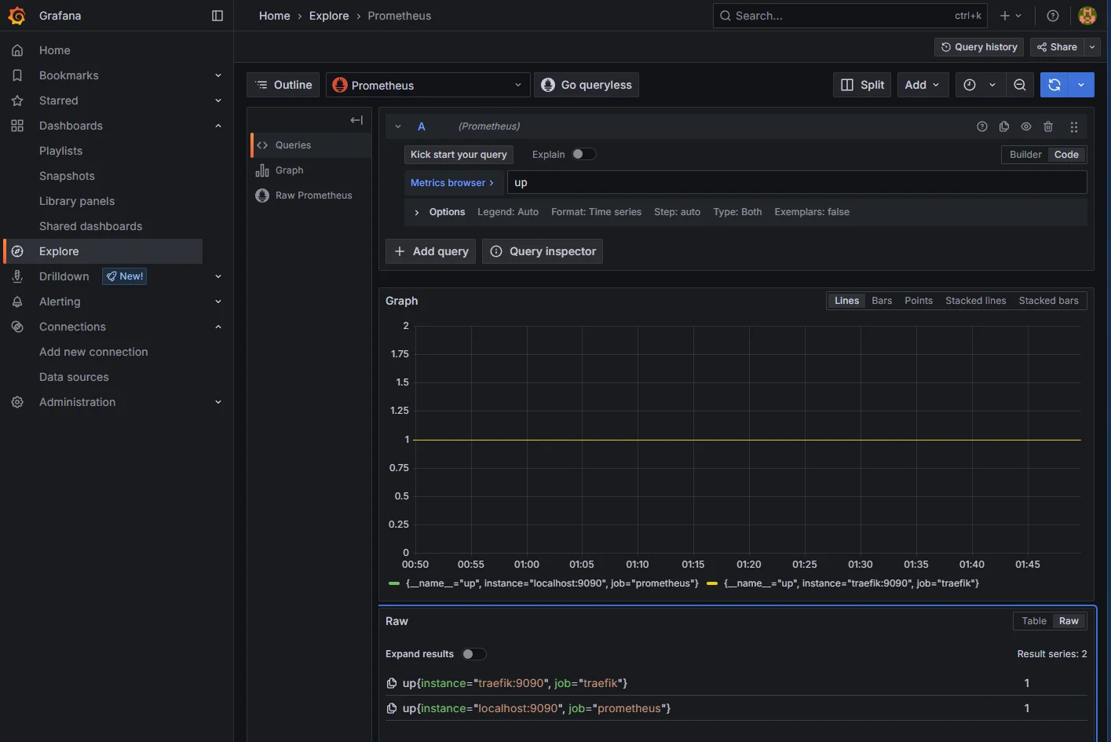
Task: Switch query editor to Code mode
Action: click(x=1066, y=155)
